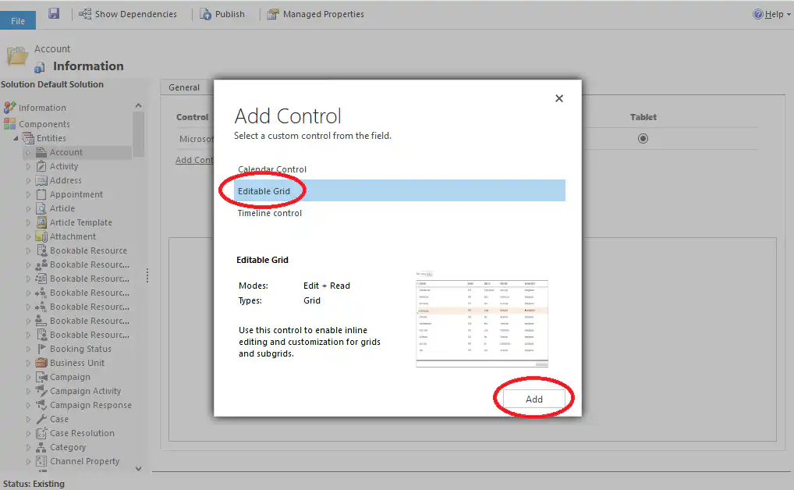794x490 pixels.
Task: Open Managed Properties
Action: point(315,13)
